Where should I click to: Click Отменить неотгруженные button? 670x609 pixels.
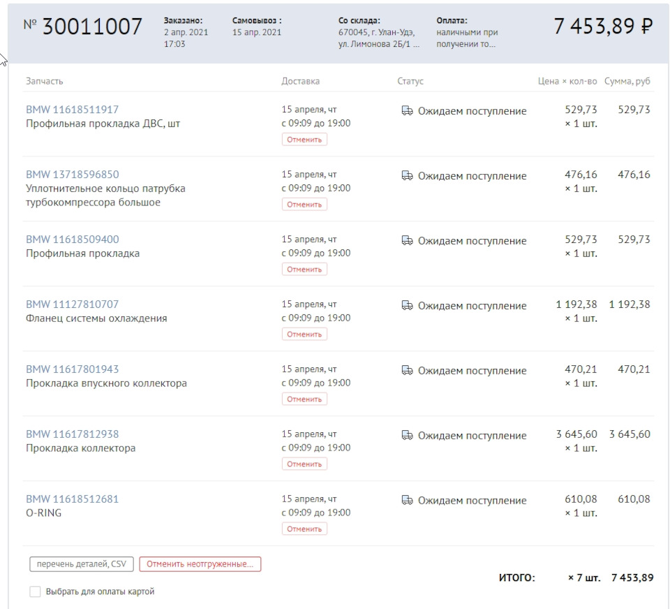(200, 564)
